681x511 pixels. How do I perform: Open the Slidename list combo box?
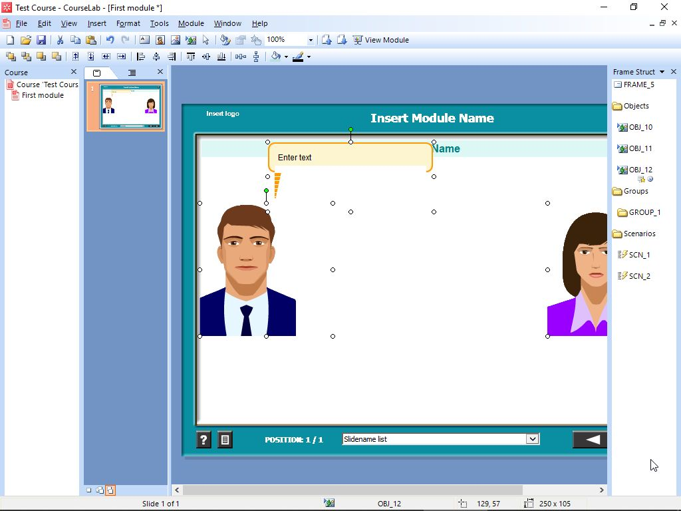click(531, 438)
